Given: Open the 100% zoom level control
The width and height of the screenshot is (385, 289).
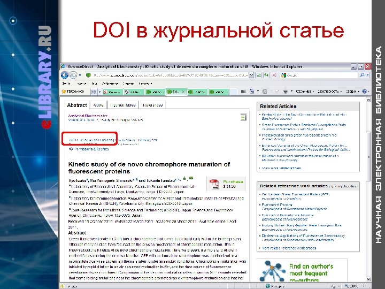Looking at the screenshot, I should [355, 286].
